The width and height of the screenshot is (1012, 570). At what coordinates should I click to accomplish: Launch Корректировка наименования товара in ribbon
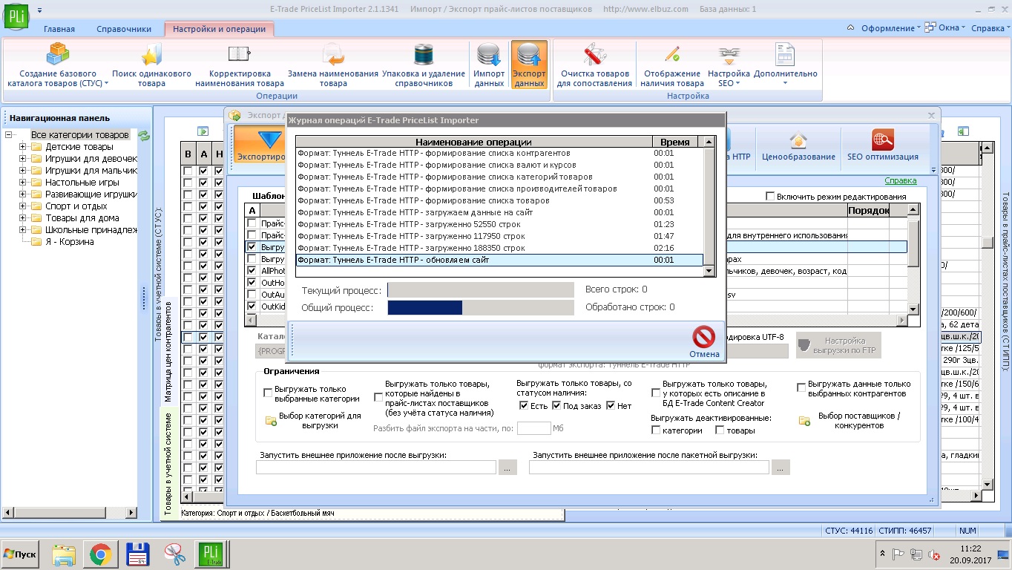point(239,65)
